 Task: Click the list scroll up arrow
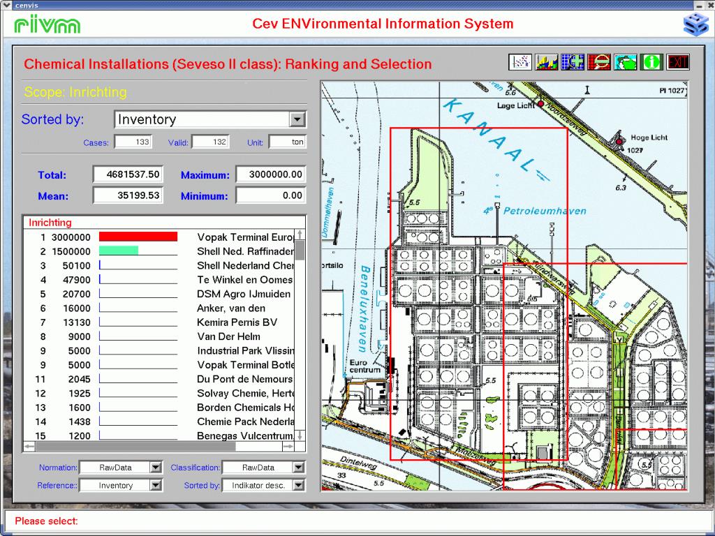pos(300,234)
